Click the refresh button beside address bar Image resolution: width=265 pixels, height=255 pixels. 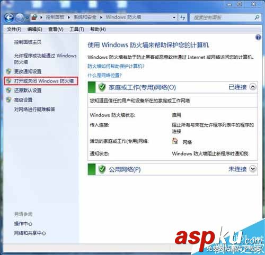coord(183,17)
